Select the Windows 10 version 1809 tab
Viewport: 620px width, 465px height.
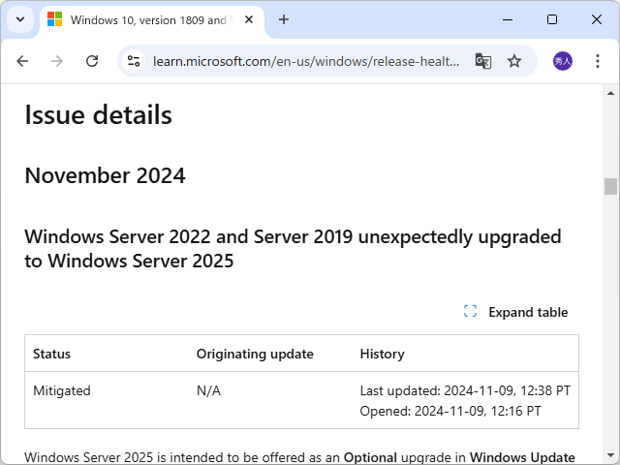[x=145, y=19]
